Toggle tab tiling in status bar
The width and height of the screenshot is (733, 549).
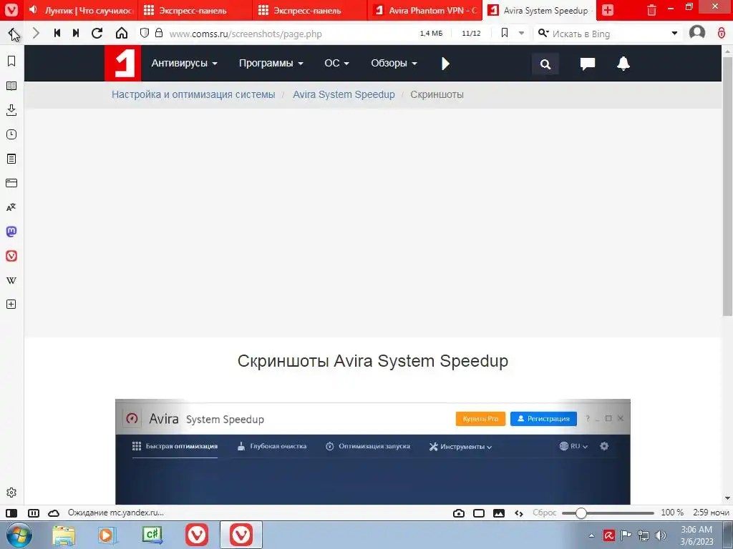point(34,513)
